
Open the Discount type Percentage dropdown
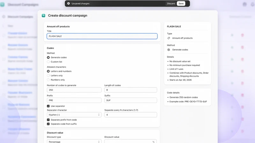coord(74,141)
